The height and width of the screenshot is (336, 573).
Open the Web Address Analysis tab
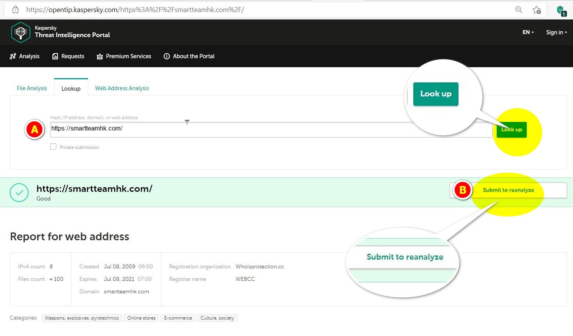[122, 88]
